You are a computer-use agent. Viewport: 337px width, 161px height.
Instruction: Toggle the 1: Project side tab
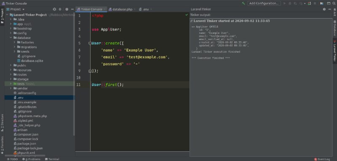tap(2, 16)
